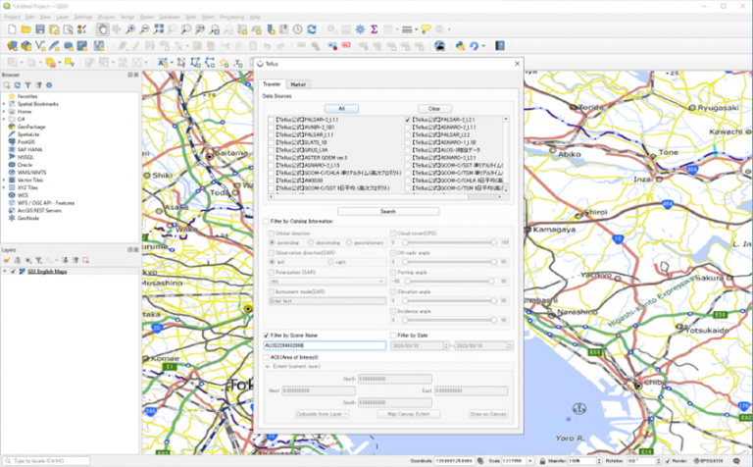Click the messages log icon in status bar

pyautogui.click(x=737, y=461)
